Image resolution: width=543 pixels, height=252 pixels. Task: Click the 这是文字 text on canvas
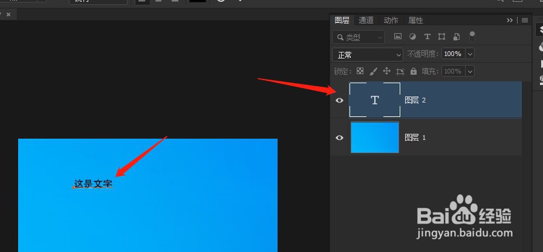[x=93, y=184]
